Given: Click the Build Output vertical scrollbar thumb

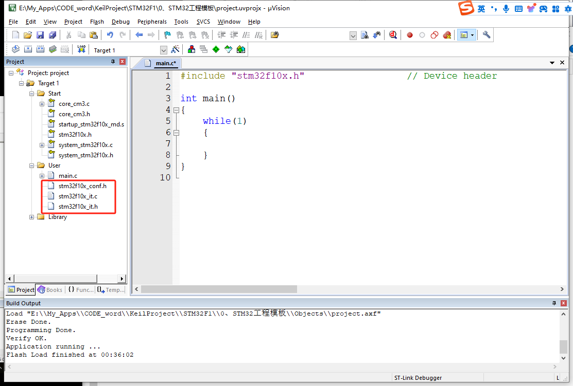Looking at the screenshot, I should pyautogui.click(x=564, y=346).
